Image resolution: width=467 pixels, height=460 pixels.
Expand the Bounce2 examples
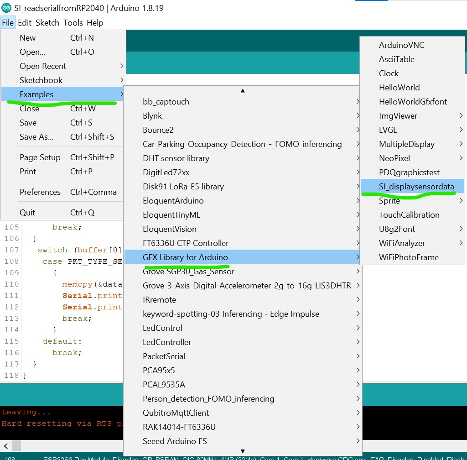pos(243,130)
